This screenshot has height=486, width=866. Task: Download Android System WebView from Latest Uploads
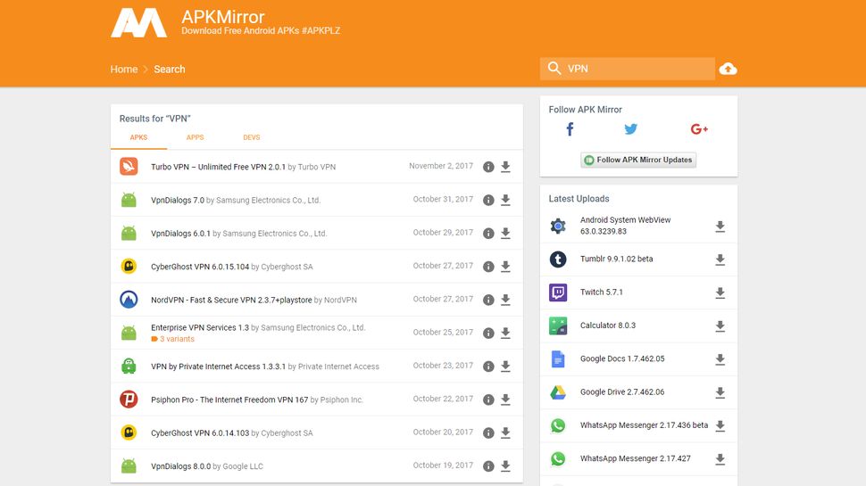(x=720, y=227)
